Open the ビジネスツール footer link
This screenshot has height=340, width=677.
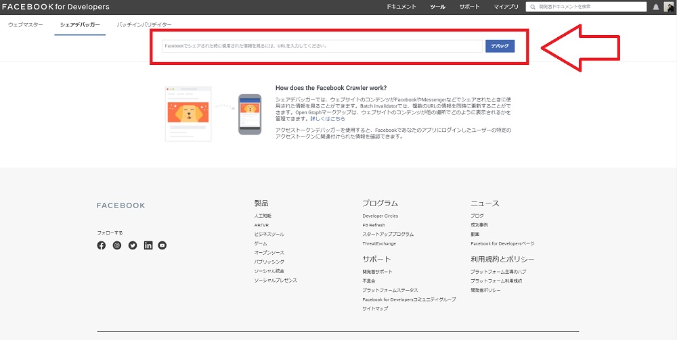point(269,235)
